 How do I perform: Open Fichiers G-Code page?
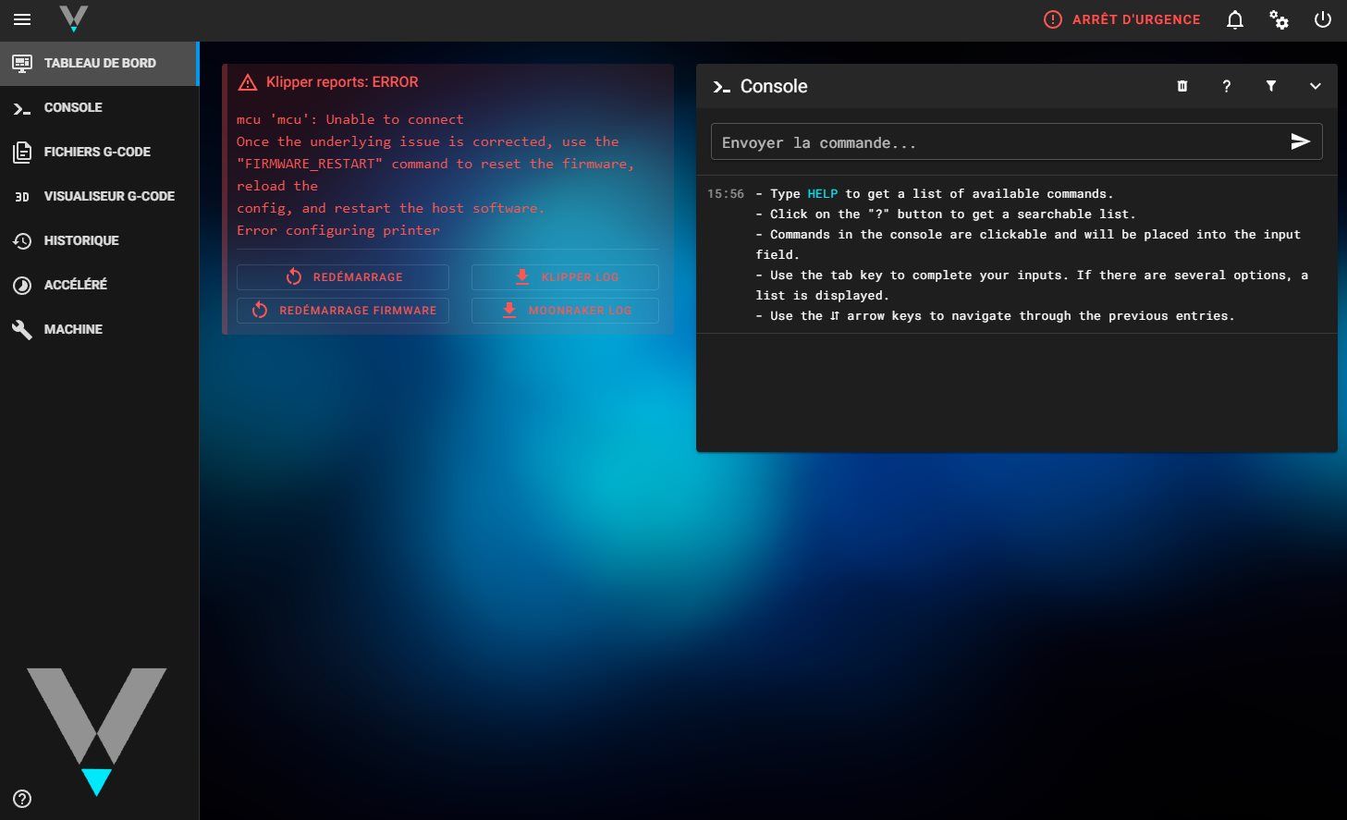tap(99, 152)
